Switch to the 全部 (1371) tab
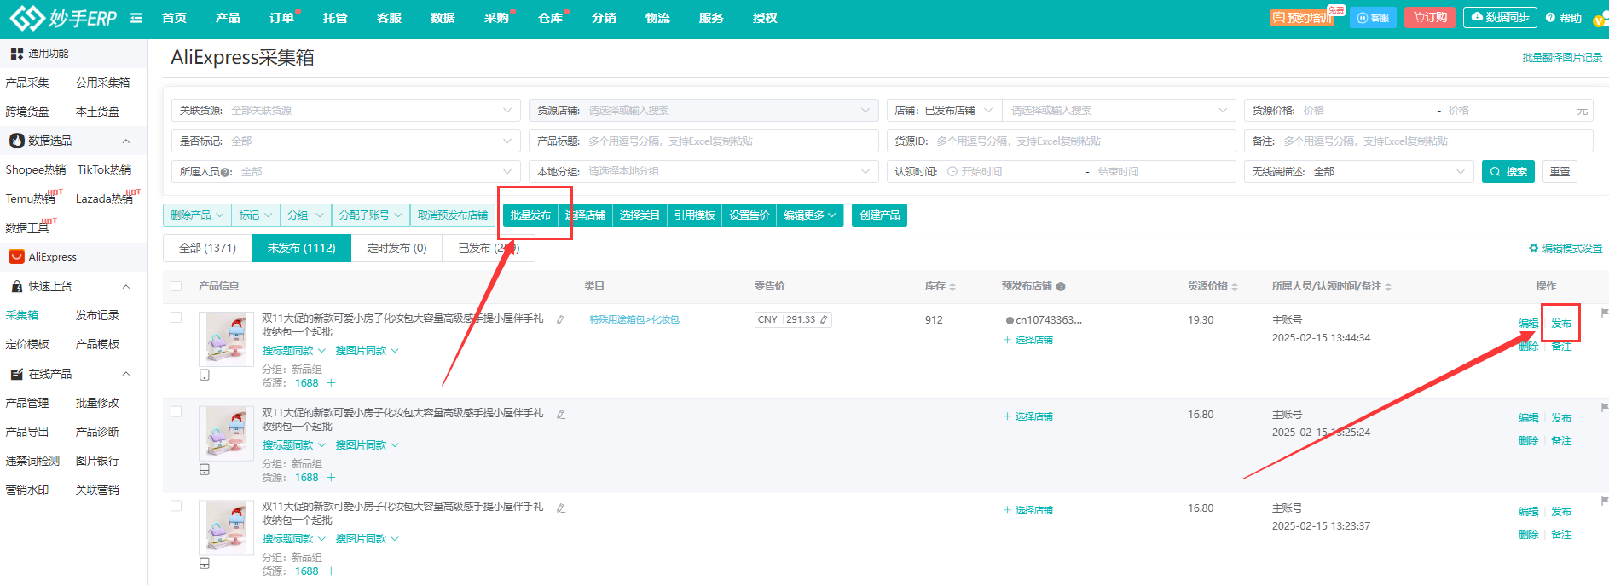Viewport: 1609px width, 585px height. 207,249
